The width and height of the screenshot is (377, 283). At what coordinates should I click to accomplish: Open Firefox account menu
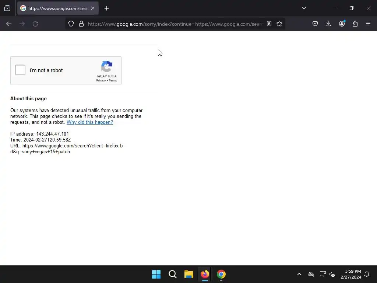tap(342, 24)
